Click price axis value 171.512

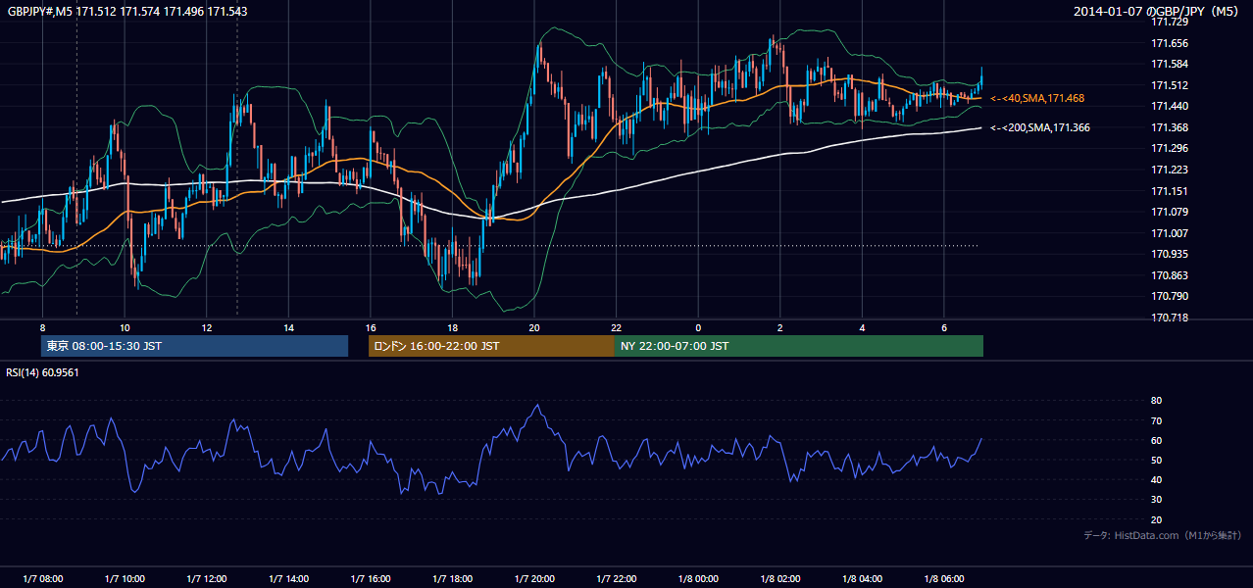(x=1170, y=85)
